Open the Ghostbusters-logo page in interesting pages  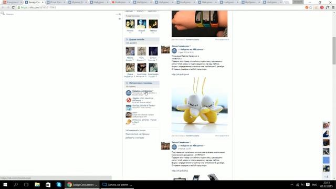pos(129,100)
